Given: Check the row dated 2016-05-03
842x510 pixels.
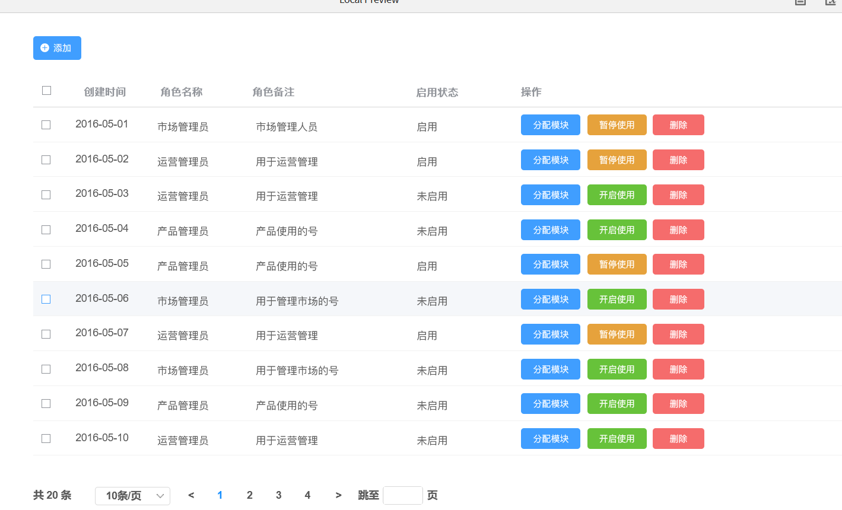Looking at the screenshot, I should pos(46,195).
